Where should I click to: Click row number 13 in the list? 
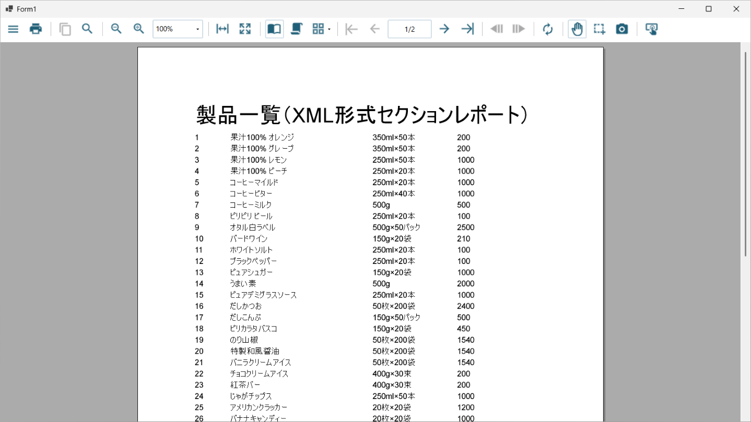coord(200,272)
